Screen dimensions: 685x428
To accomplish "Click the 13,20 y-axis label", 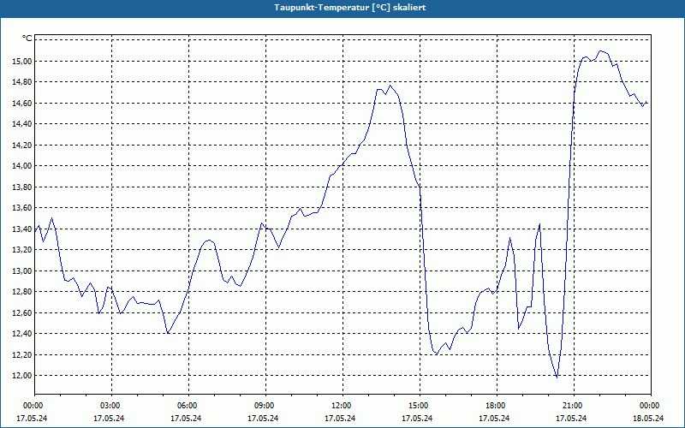I will click(x=22, y=250).
